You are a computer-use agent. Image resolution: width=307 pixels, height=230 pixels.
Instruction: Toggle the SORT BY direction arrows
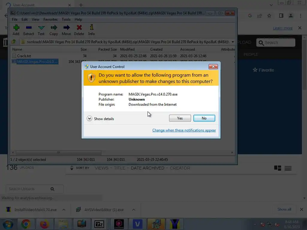point(72,168)
